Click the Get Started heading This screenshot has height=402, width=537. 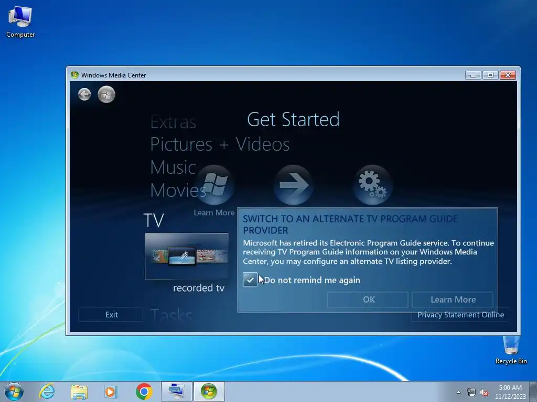click(293, 119)
